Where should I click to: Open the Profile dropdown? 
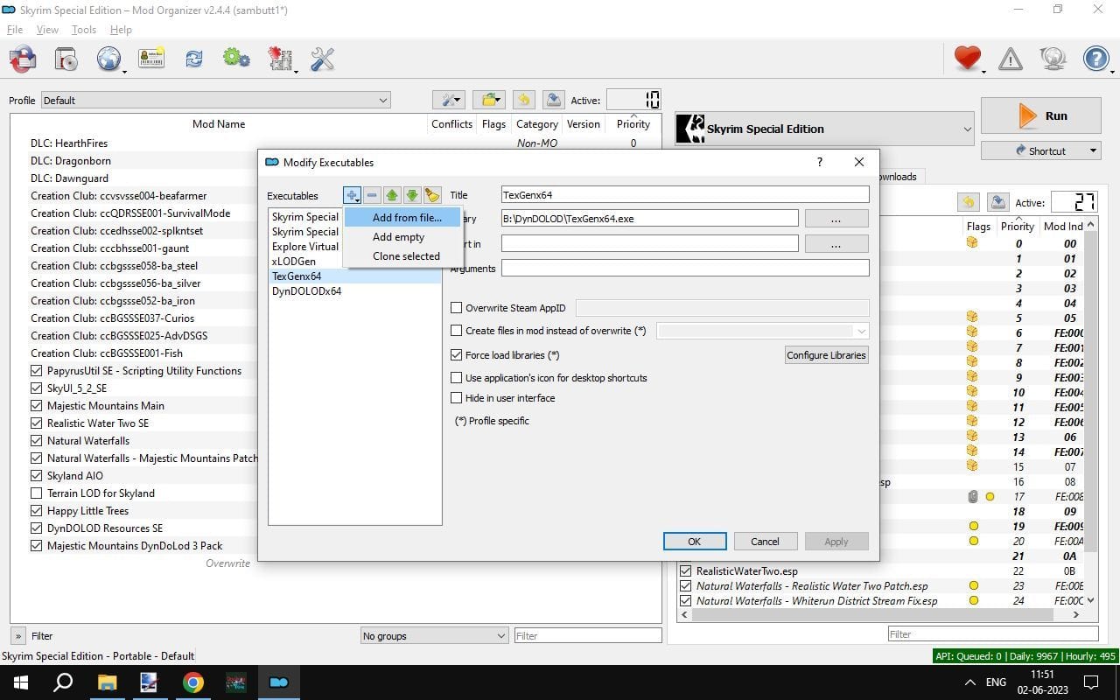381,100
